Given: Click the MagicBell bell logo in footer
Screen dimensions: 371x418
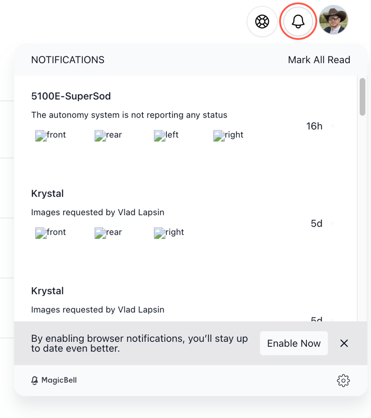Looking at the screenshot, I should [x=35, y=380].
